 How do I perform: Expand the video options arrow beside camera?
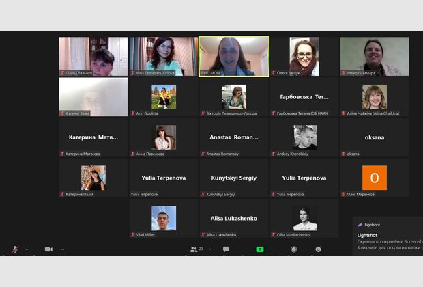tap(61, 249)
